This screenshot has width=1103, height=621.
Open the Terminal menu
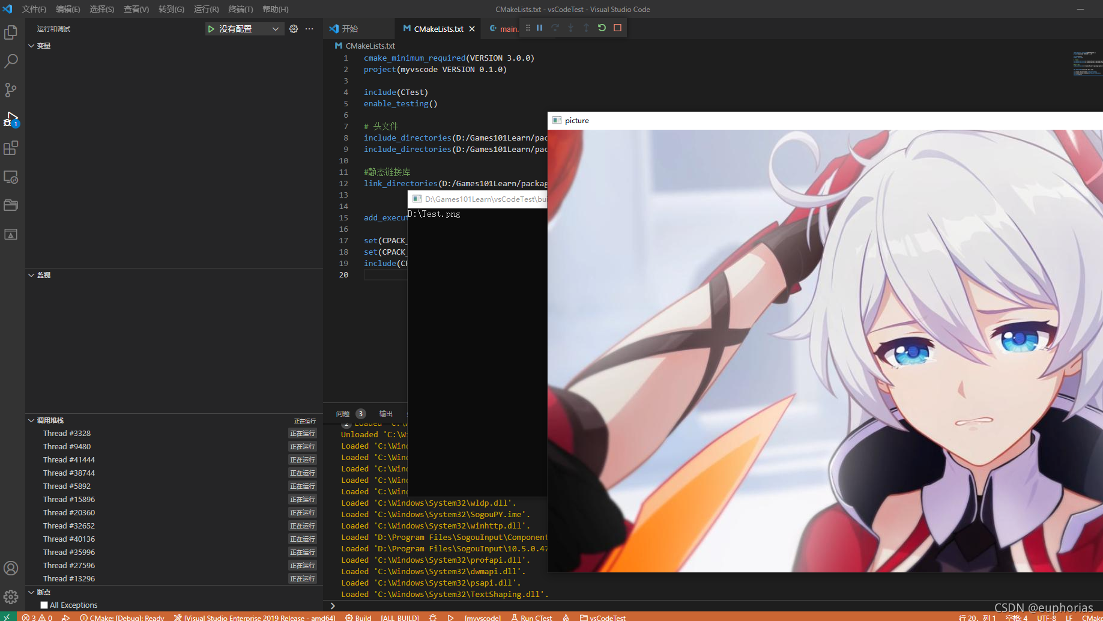tap(240, 9)
